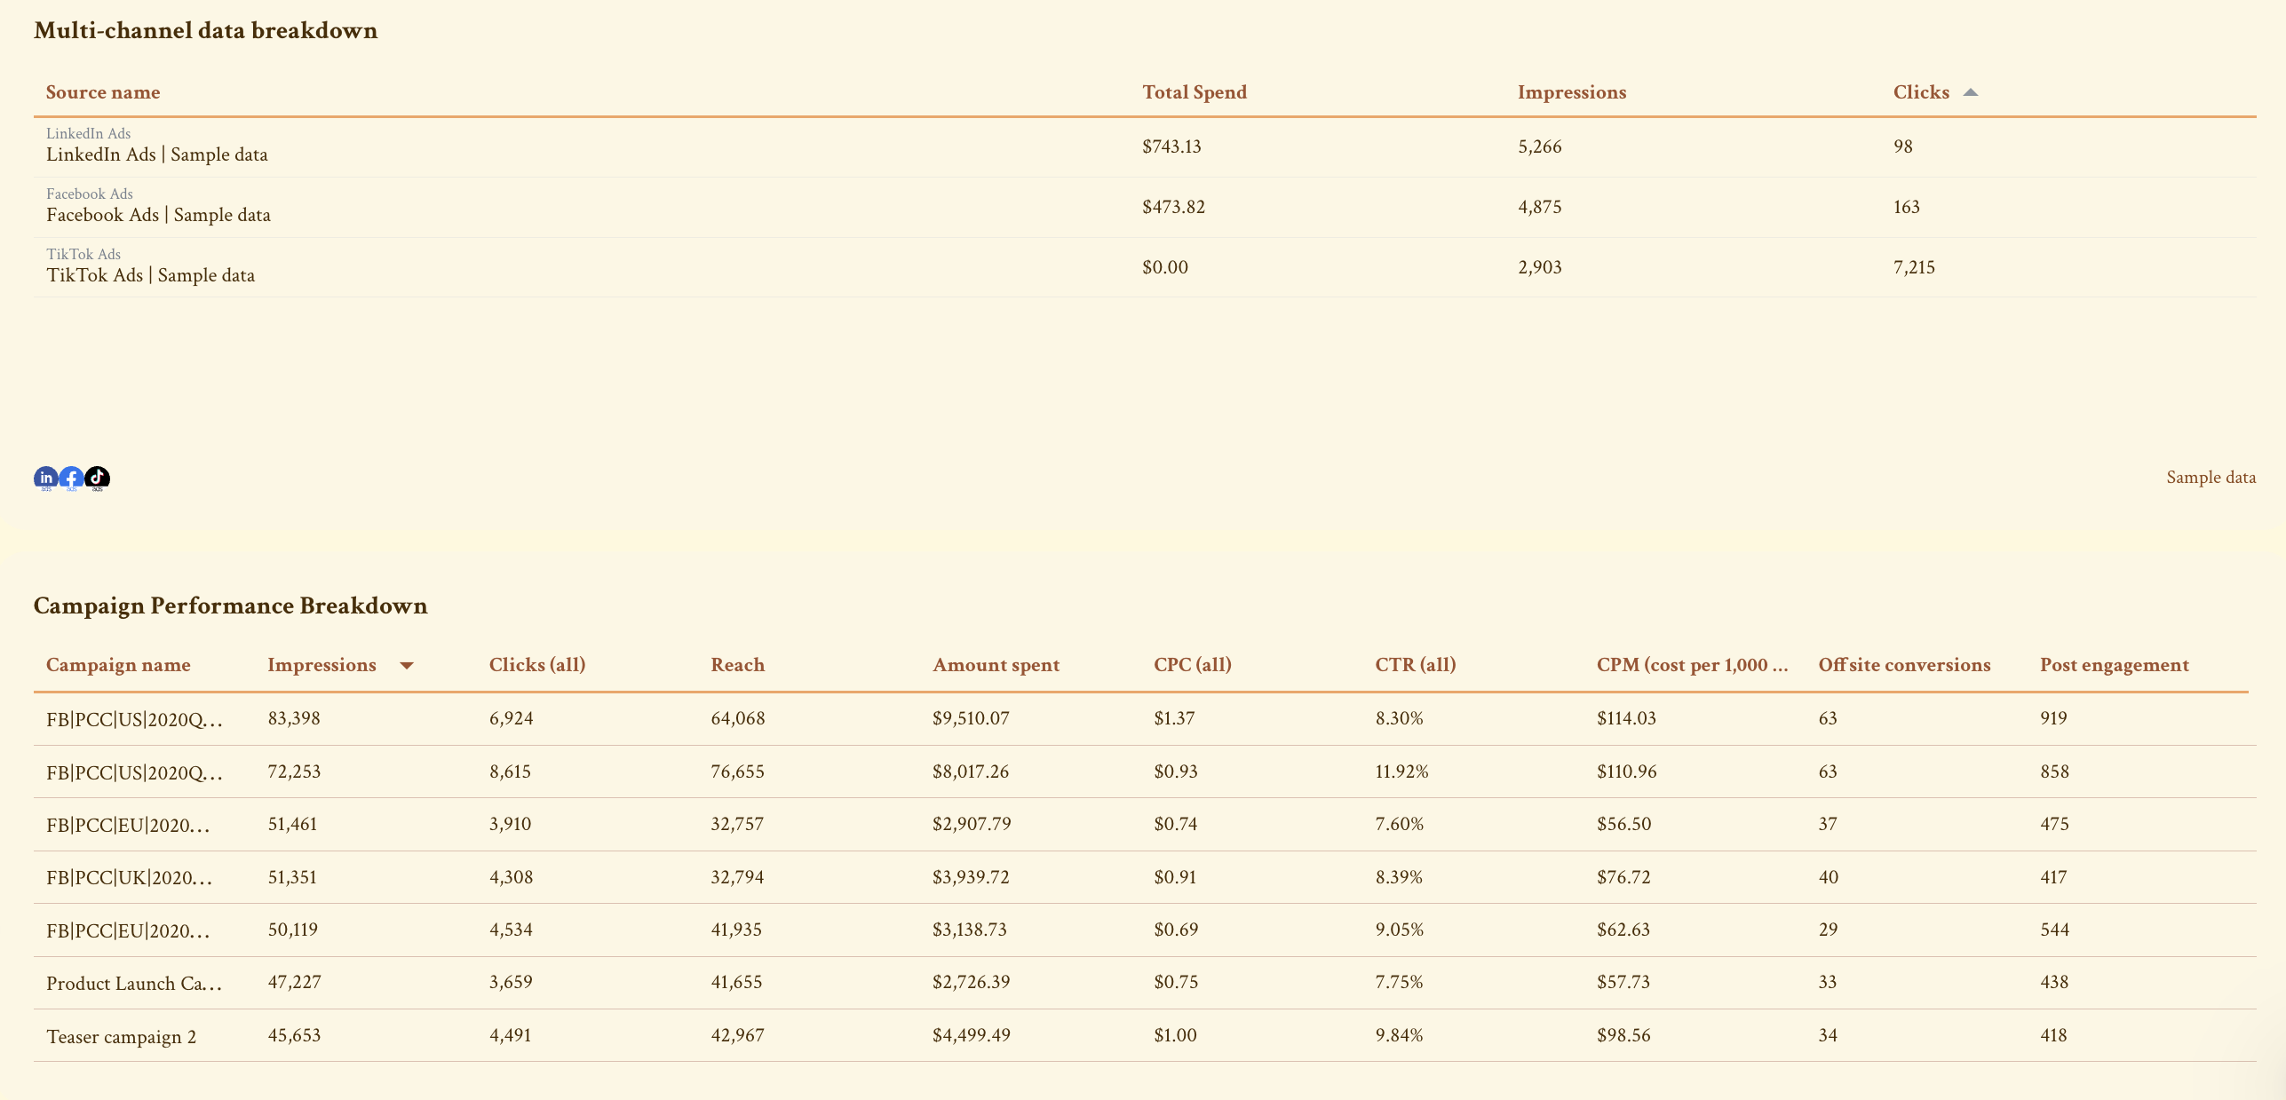
Task: Sort campaigns by Reach column
Action: 737,664
